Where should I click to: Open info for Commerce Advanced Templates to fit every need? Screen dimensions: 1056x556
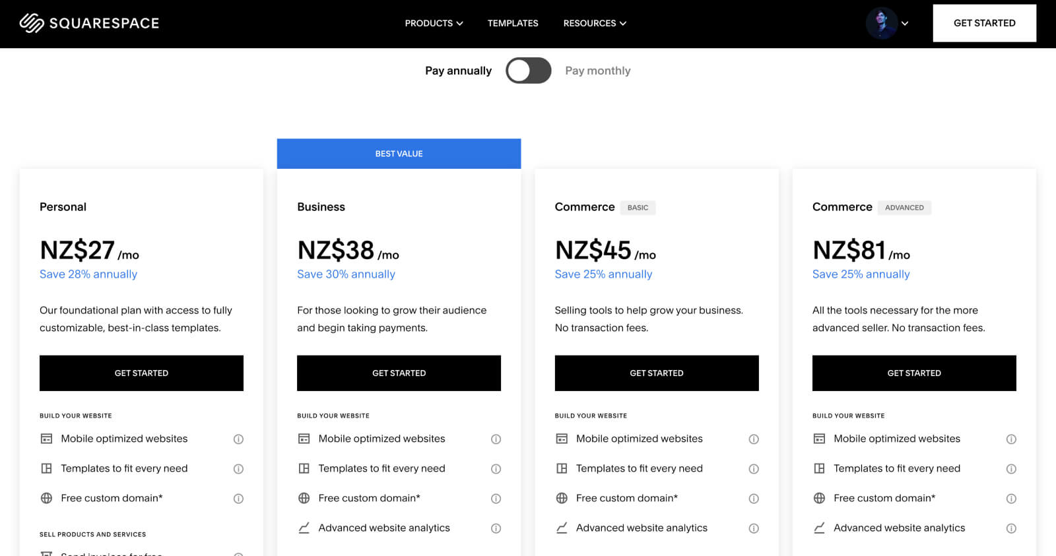(1011, 469)
